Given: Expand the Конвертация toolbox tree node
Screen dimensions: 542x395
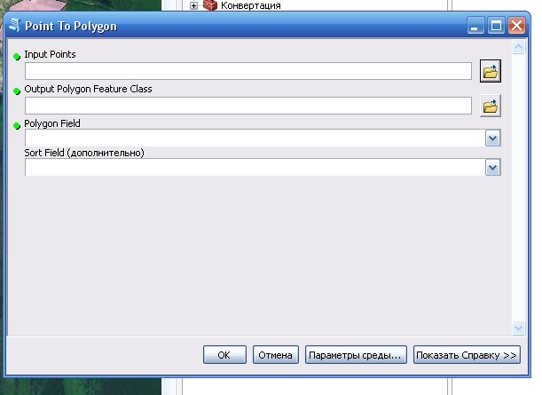Looking at the screenshot, I should pos(193,5).
